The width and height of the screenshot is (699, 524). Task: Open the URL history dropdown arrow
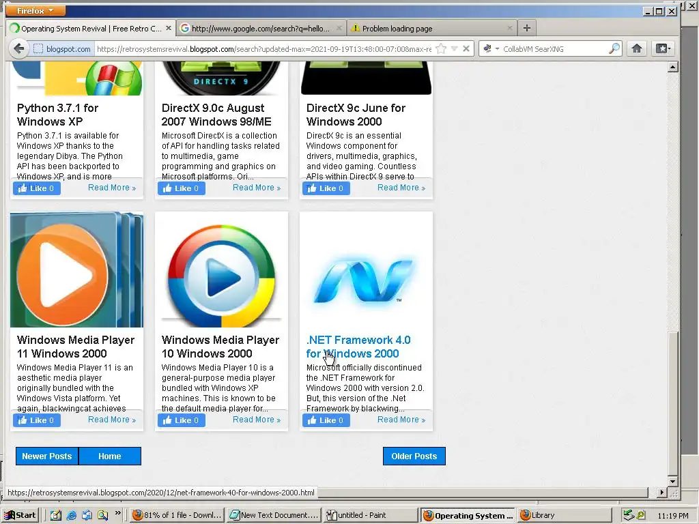pos(454,48)
